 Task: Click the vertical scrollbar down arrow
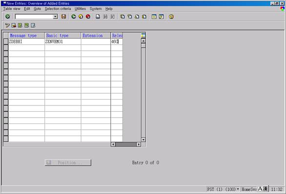click(143, 140)
